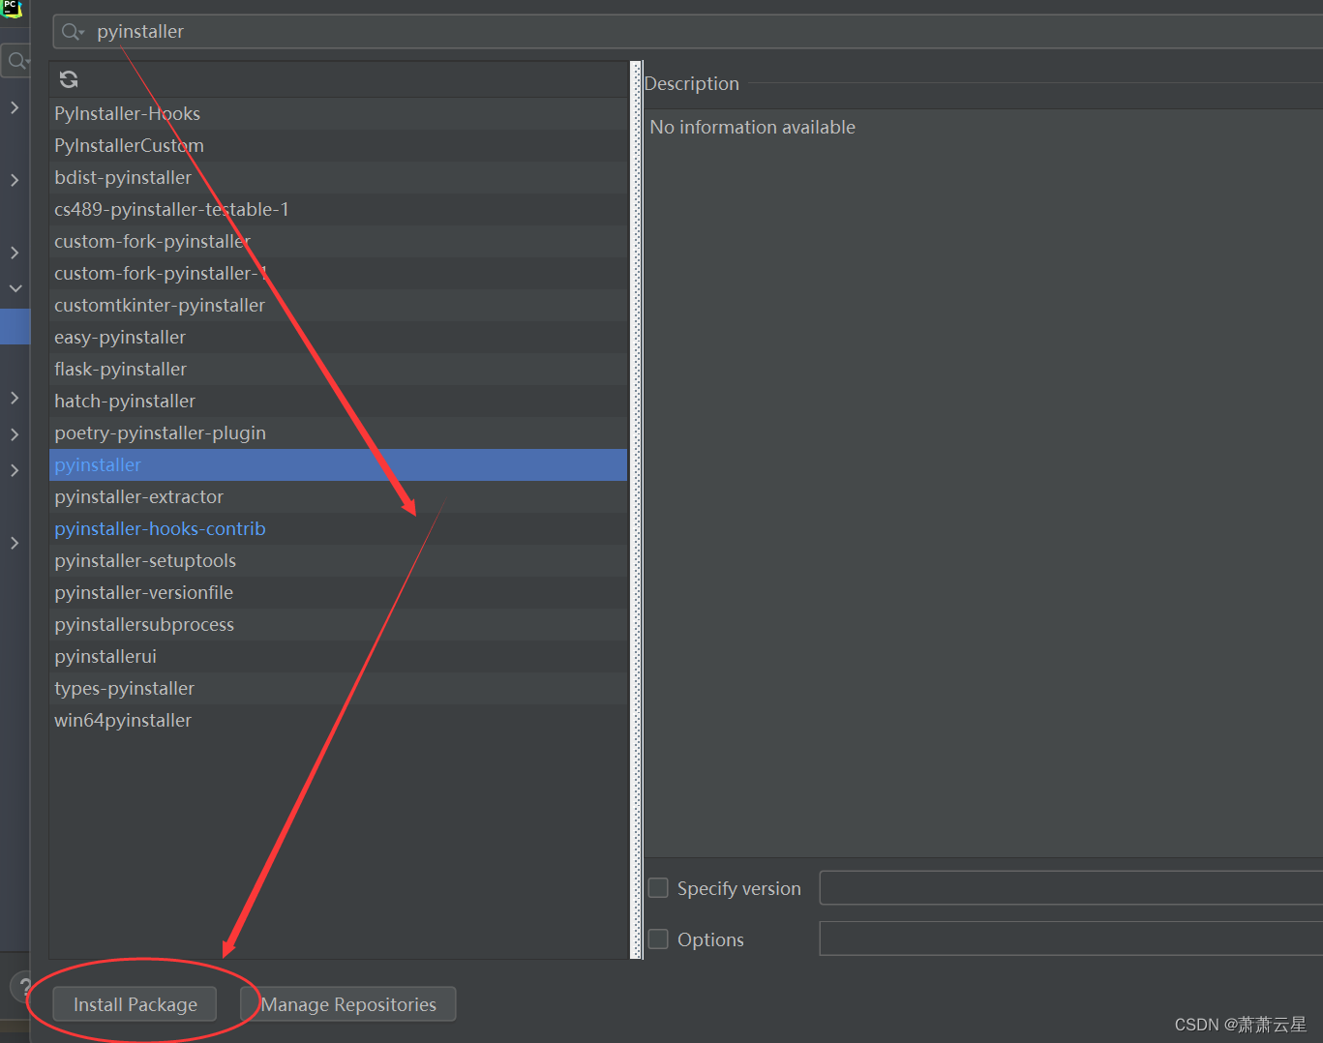
Task: Click the Options text field
Action: [1070, 939]
